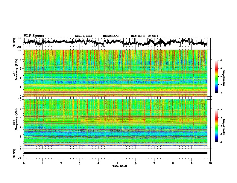Select the date text "Nov.11, 2021"
This screenshot has height=183, width=237.
pos(83,36)
